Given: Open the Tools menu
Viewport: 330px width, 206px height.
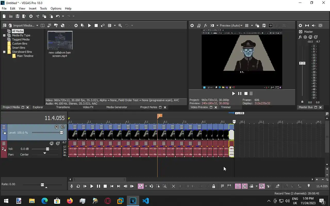Looking at the screenshot, I should point(43,8).
